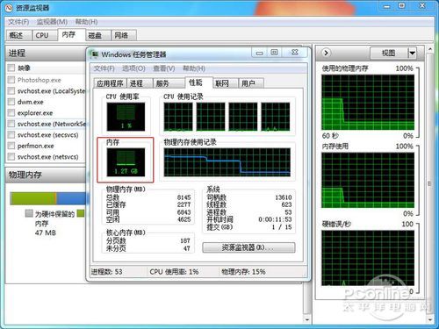Click the hard faults per second graph
This screenshot has width=439, height=329.
point(368,258)
